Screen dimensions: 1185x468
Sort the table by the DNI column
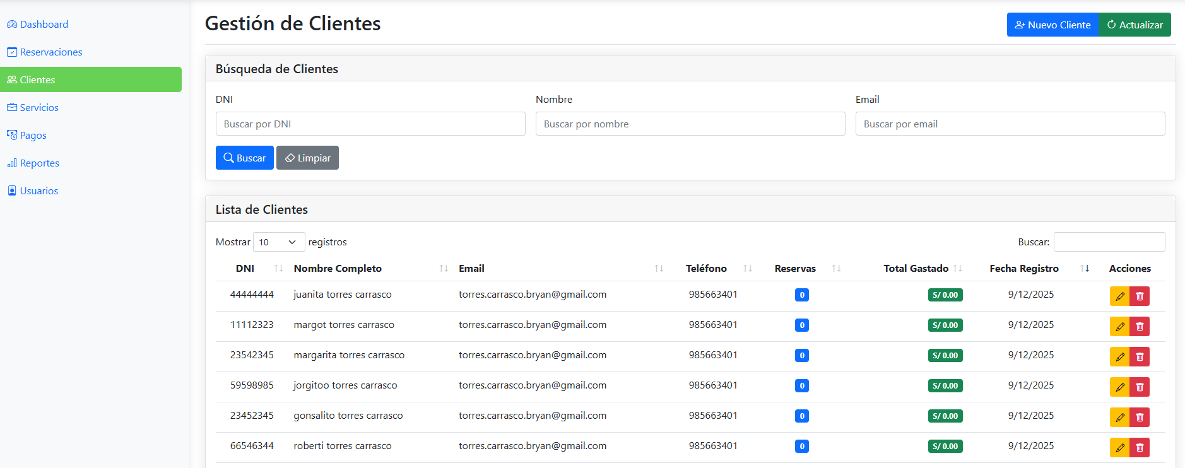pyautogui.click(x=245, y=269)
